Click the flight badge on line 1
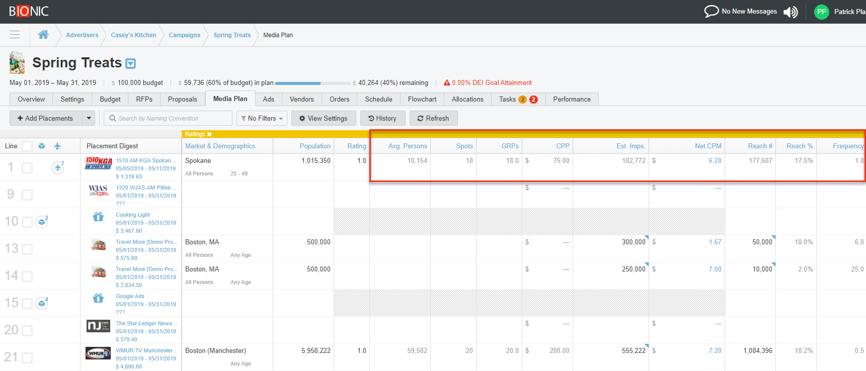The height and width of the screenshot is (371, 866). (x=58, y=167)
